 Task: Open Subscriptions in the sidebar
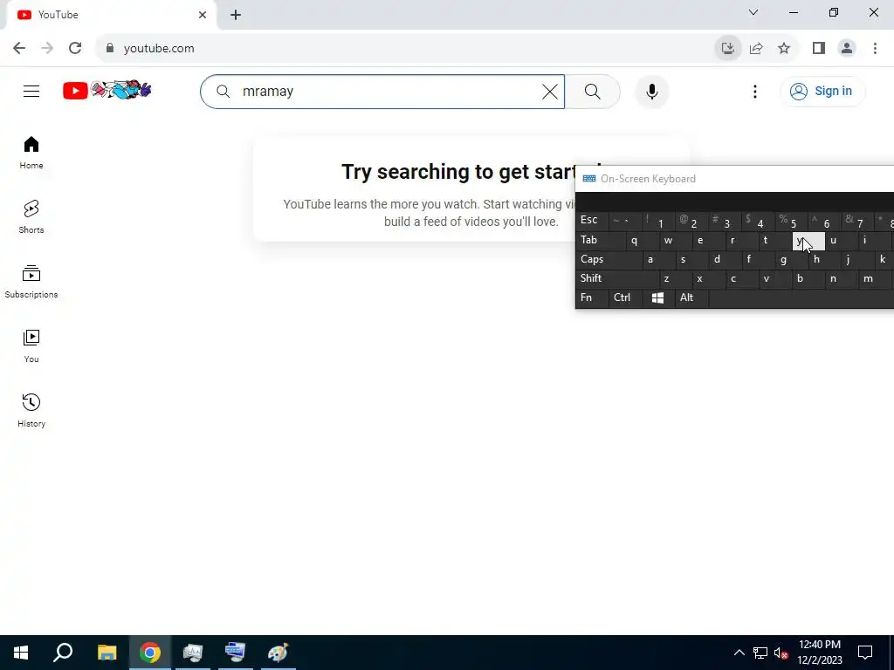[x=31, y=282]
